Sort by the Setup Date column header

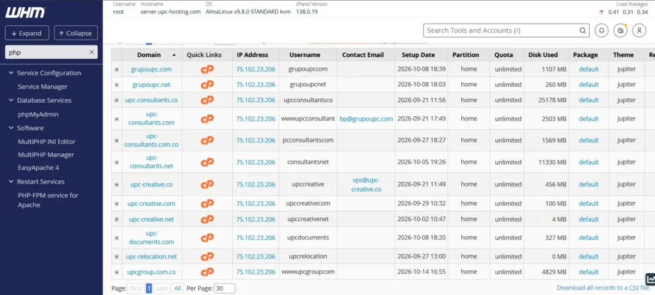(418, 55)
